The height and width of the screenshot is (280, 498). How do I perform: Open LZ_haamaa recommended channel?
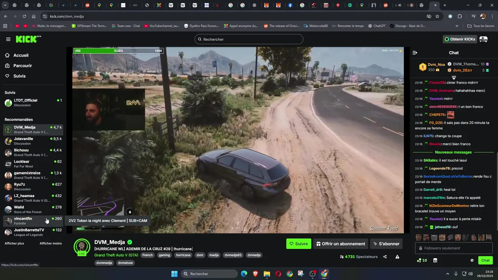(33, 198)
